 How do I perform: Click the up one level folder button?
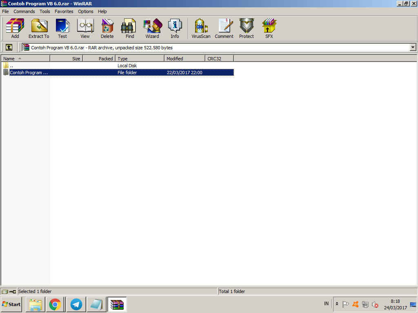point(9,47)
